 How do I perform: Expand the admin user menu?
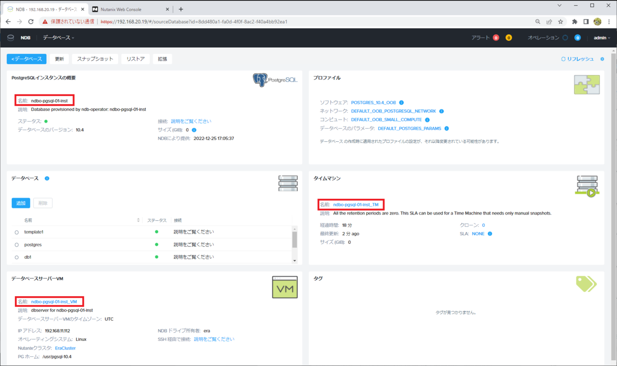click(602, 37)
